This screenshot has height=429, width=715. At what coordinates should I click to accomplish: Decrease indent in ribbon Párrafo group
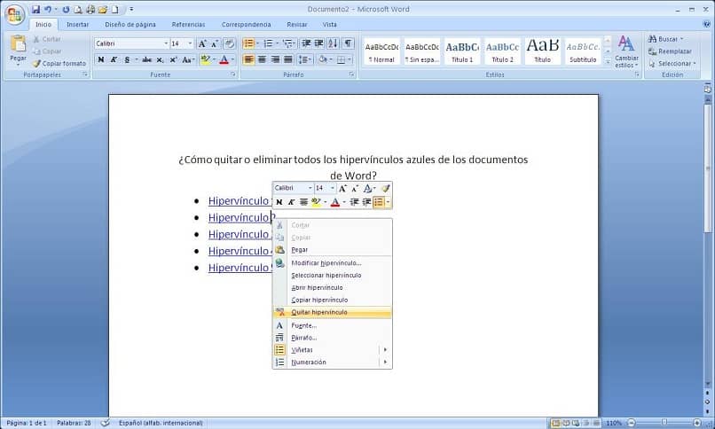point(306,43)
